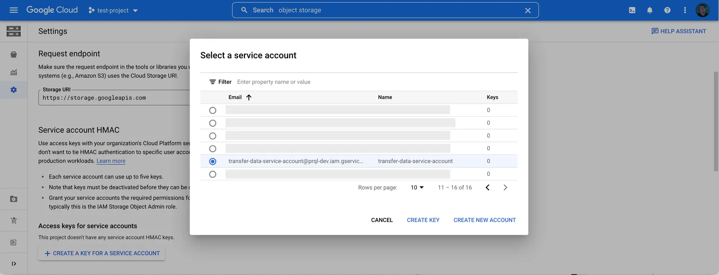Click the Keys column header
This screenshot has width=719, height=275.
(x=493, y=97)
